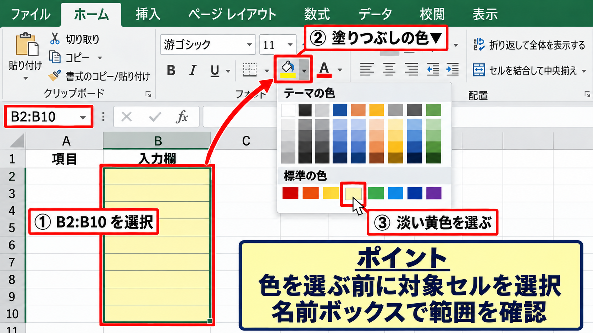
Task: Click the Merge and Center icon
Action: (x=479, y=70)
